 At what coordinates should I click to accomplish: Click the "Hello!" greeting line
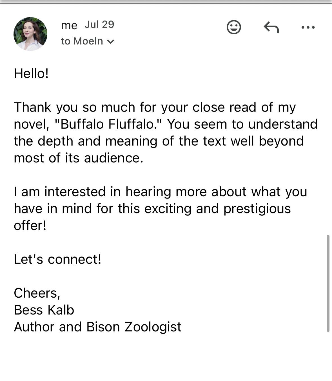pyautogui.click(x=31, y=73)
